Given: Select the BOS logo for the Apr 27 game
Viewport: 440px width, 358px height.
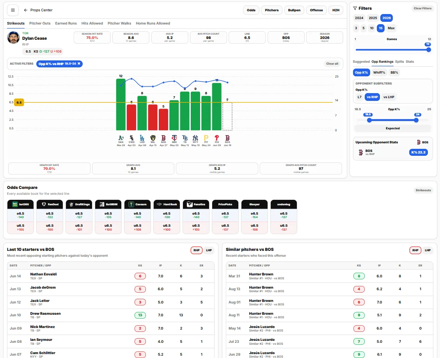Looking at the screenshot, I should point(163,138).
